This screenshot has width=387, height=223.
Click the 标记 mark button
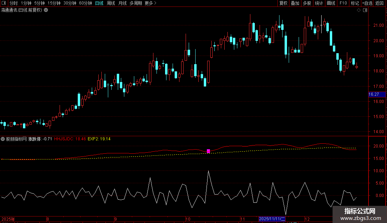pyautogui.click(x=355, y=3)
